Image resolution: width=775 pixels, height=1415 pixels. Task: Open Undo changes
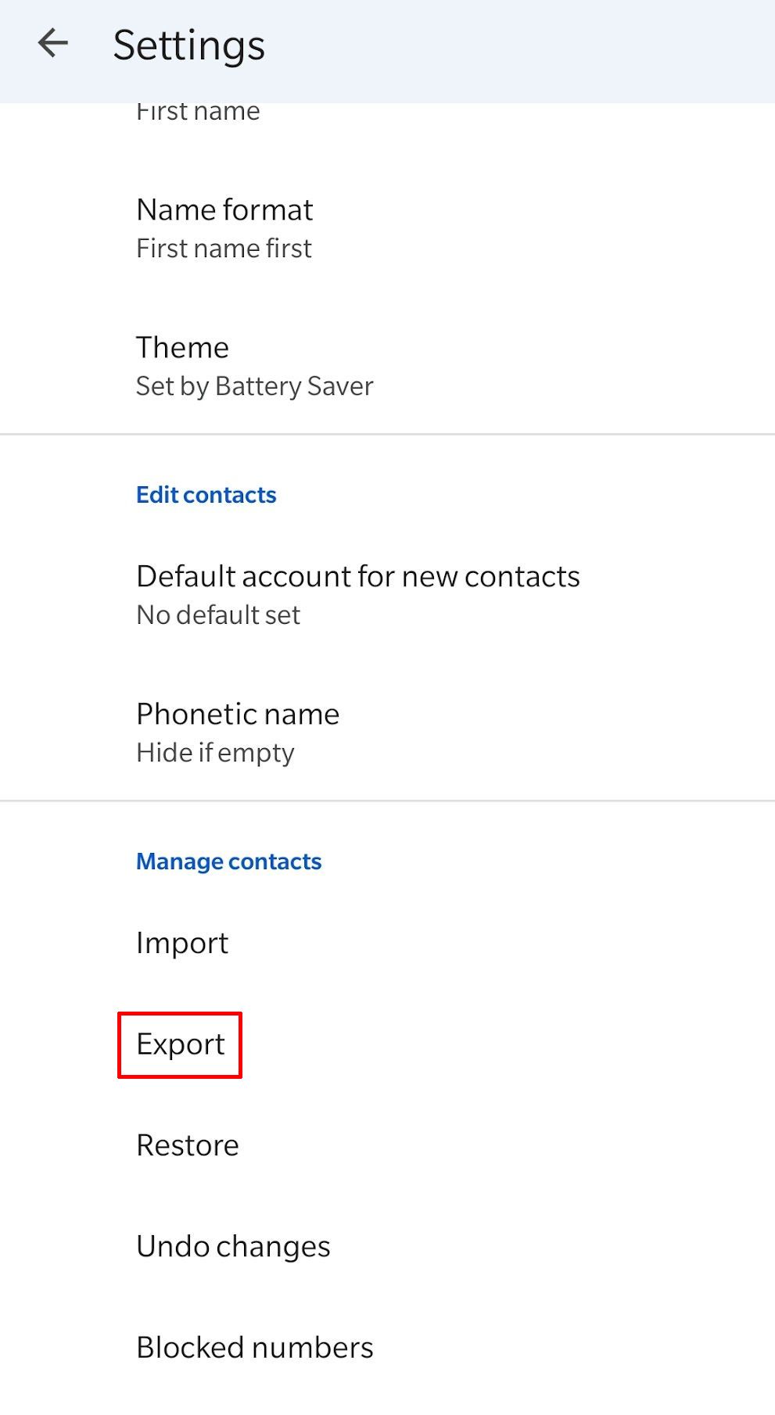click(x=233, y=1246)
